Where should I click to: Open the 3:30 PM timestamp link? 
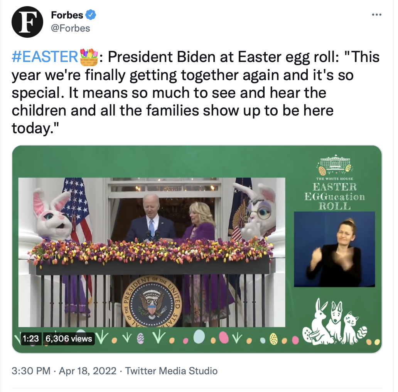point(31,371)
